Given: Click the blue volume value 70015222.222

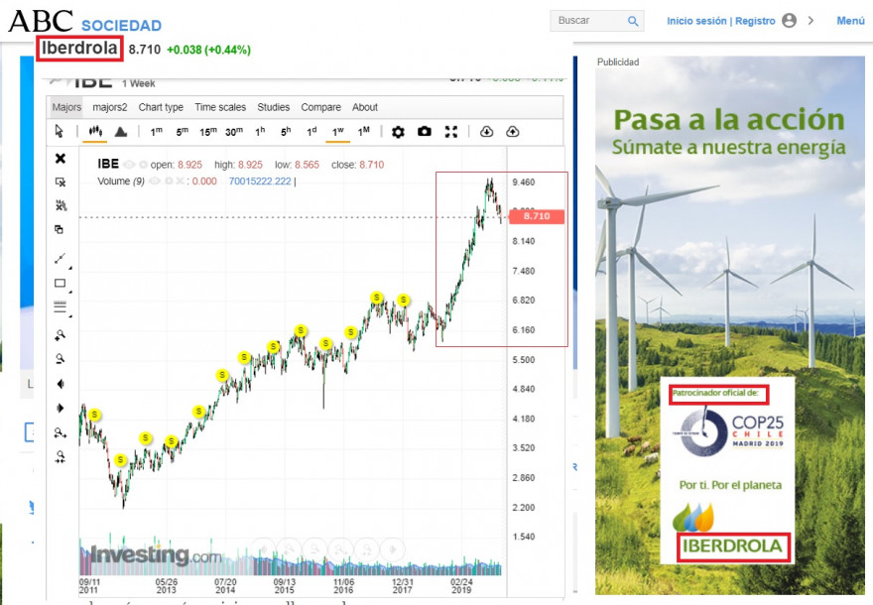Looking at the screenshot, I should 260,181.
